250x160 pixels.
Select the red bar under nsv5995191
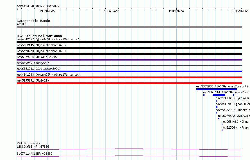tap(129, 83)
